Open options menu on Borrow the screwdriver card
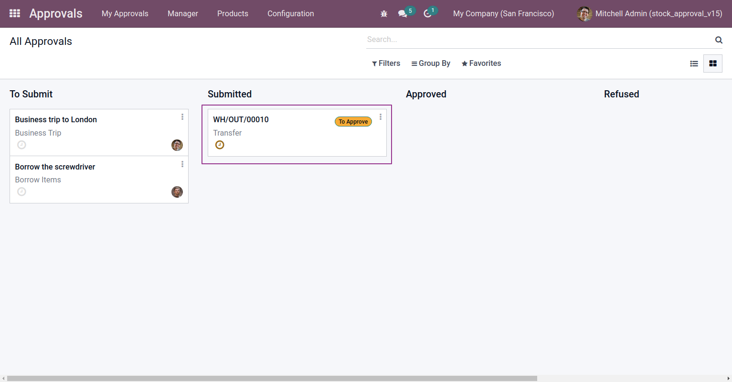 tap(182, 164)
